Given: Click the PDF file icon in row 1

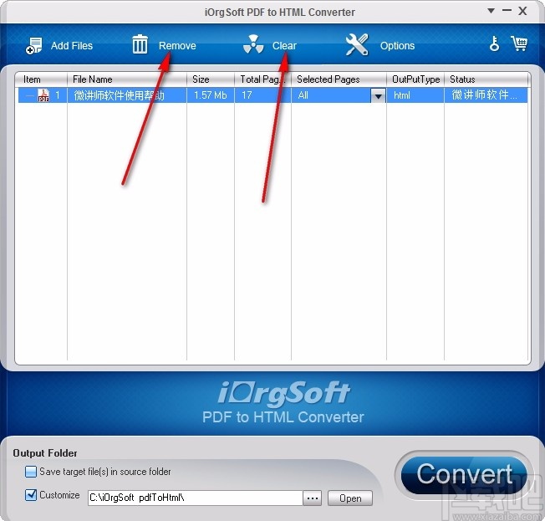Looking at the screenshot, I should pyautogui.click(x=43, y=95).
